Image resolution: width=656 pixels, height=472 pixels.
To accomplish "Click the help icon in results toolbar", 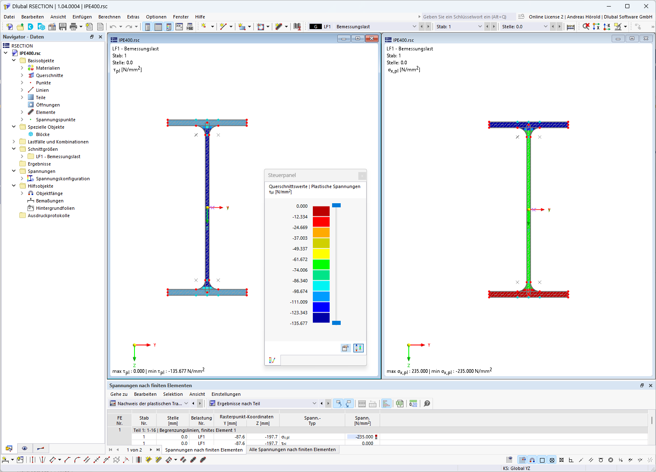I will coord(427,404).
